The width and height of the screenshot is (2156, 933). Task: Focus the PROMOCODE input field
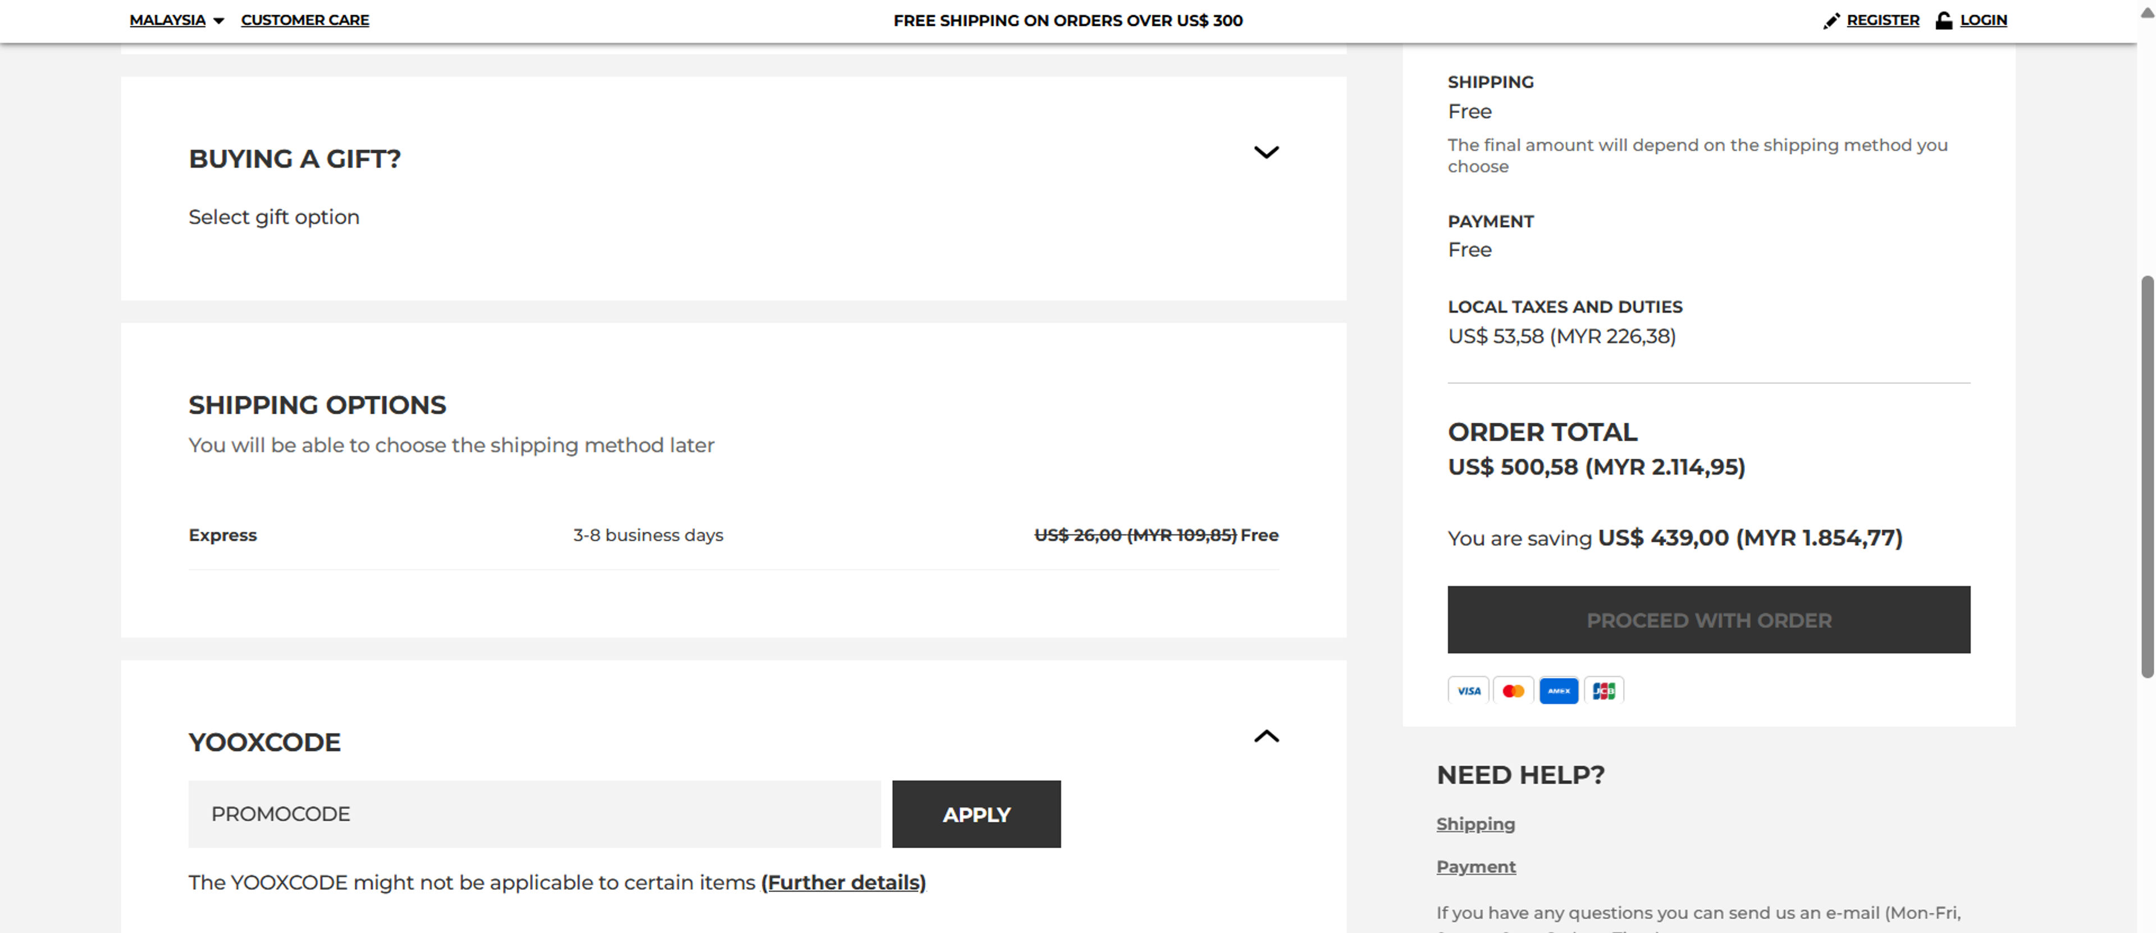[534, 814]
